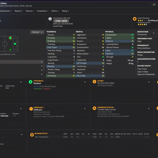Expand the Reputation panel chevron
Viewport: 158px width, 158px height.
click(154, 33)
